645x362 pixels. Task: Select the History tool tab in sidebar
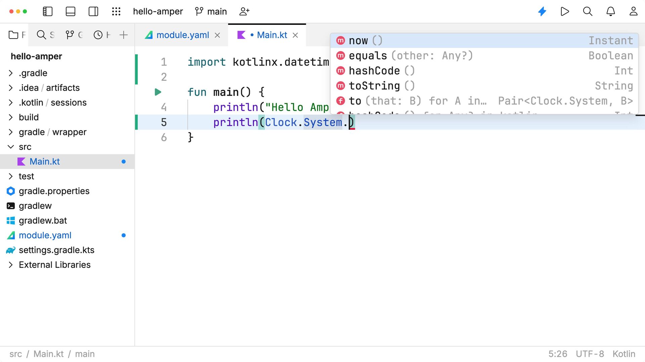point(102,35)
